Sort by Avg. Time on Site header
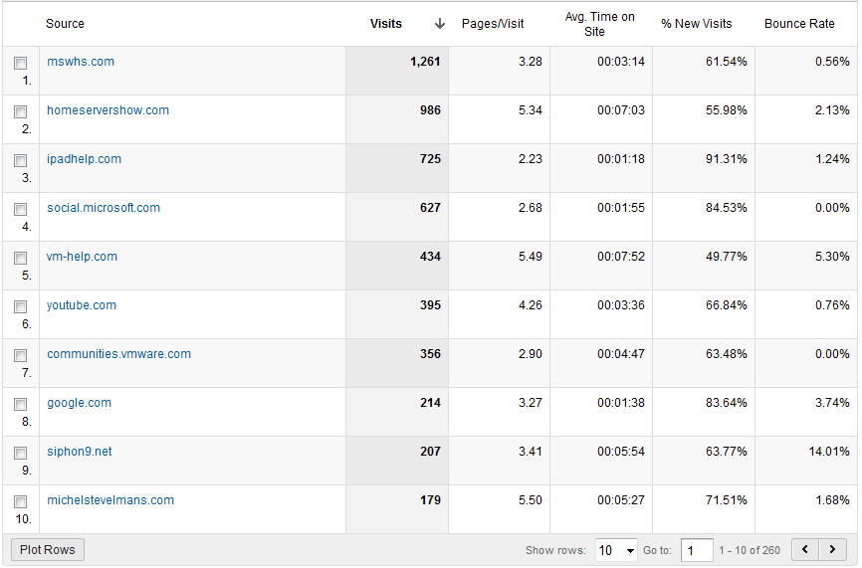862x568 pixels. pyautogui.click(x=600, y=24)
